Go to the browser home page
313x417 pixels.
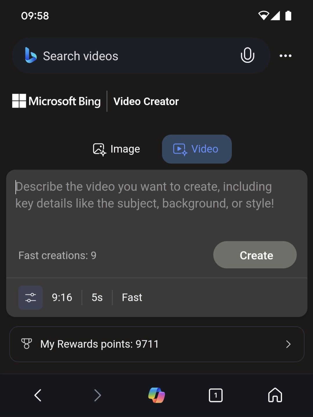(x=275, y=395)
